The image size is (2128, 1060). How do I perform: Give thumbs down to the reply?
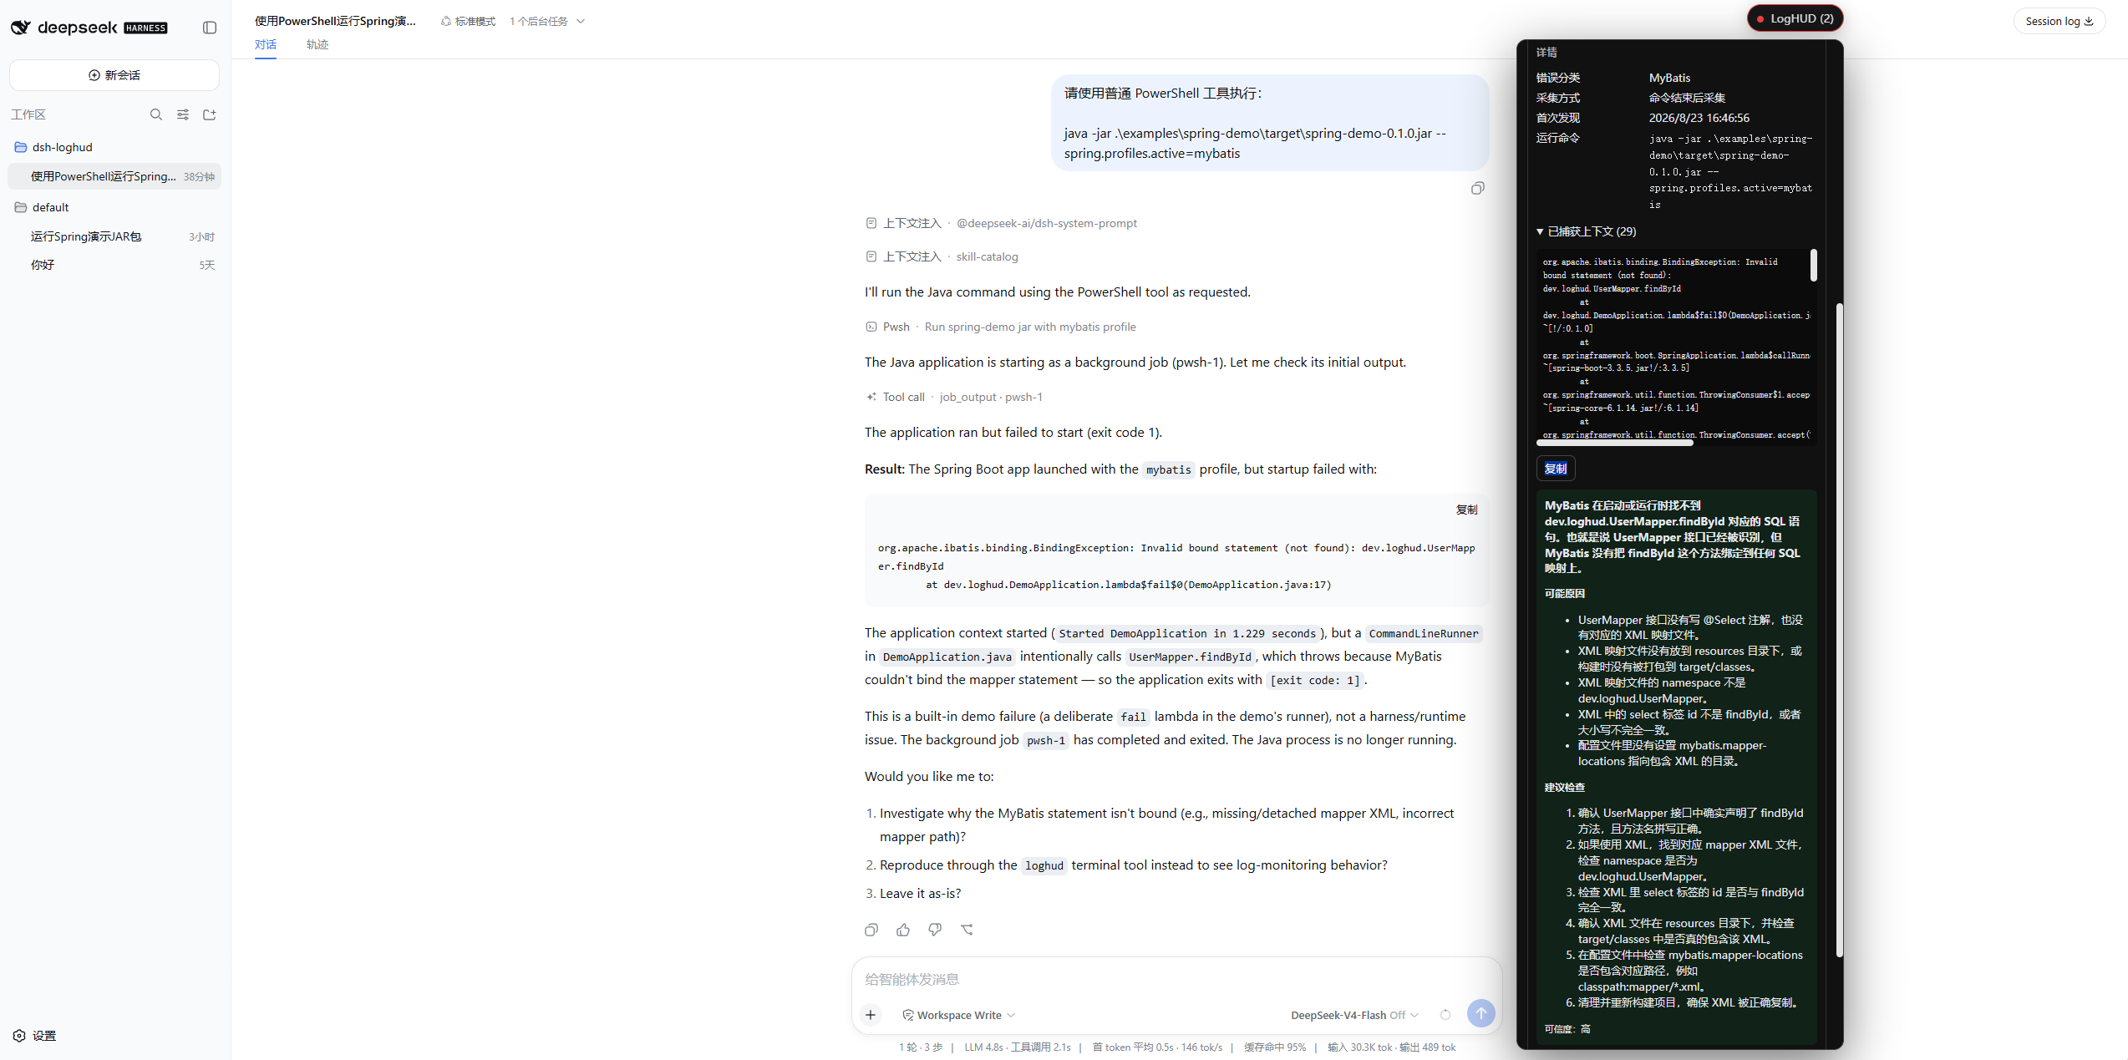pyautogui.click(x=935, y=930)
